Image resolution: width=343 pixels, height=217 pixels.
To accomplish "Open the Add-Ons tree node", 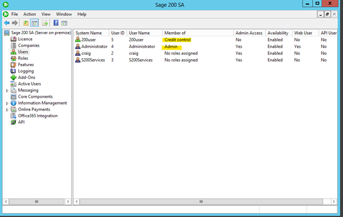I will click(26, 77).
